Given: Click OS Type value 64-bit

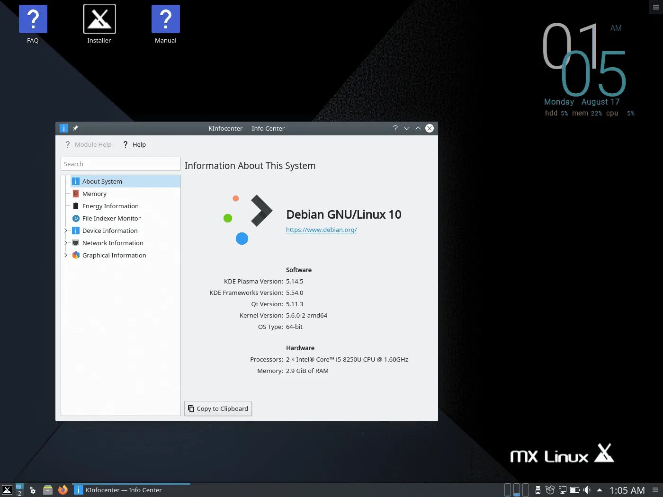Looking at the screenshot, I should (x=294, y=327).
